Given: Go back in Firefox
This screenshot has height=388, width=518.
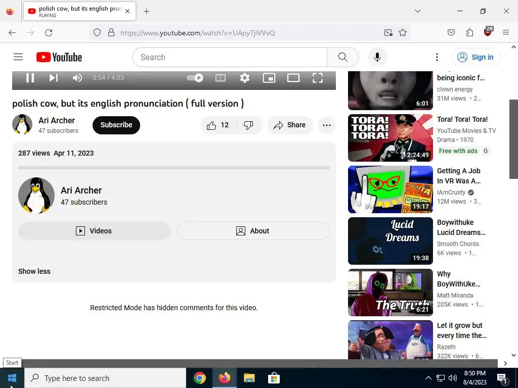Looking at the screenshot, I should tap(12, 33).
